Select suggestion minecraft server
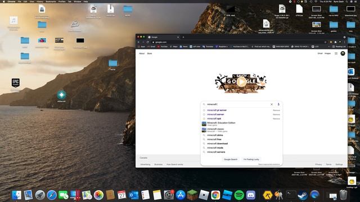 [215, 114]
